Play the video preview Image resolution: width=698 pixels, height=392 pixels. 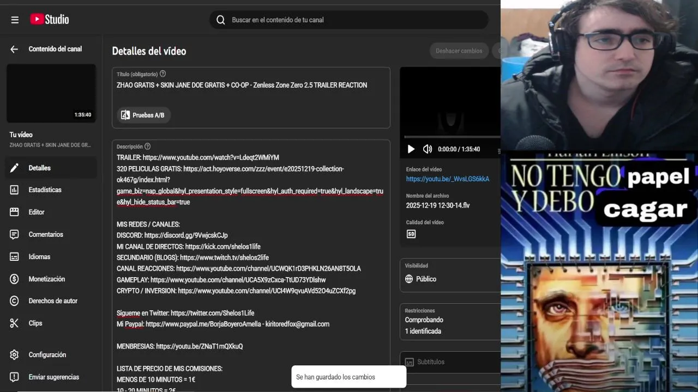pyautogui.click(x=411, y=149)
